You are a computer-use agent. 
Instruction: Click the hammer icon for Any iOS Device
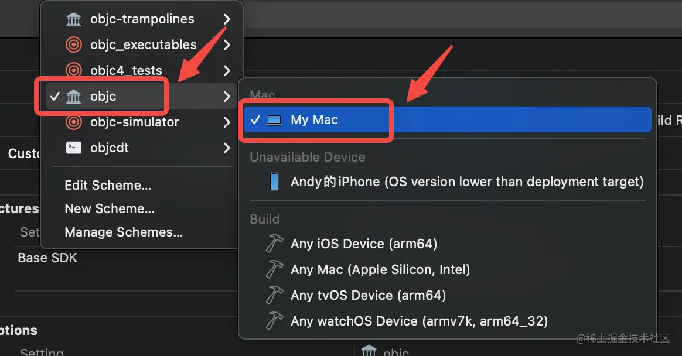274,244
